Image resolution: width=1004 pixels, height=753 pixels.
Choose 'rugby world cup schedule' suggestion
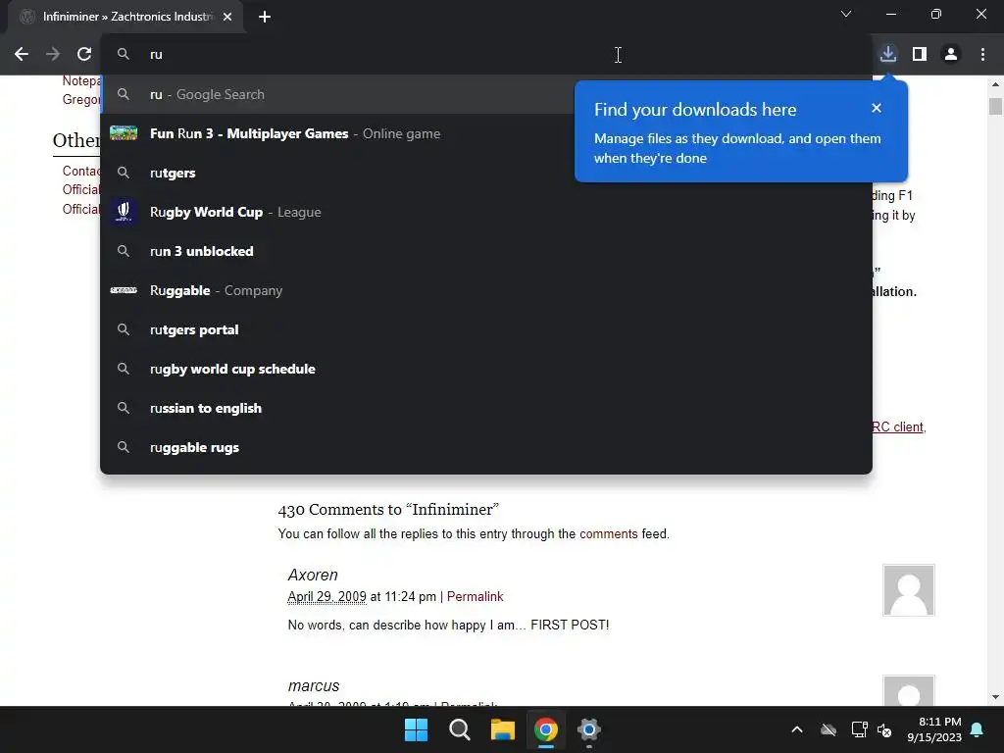(x=486, y=369)
